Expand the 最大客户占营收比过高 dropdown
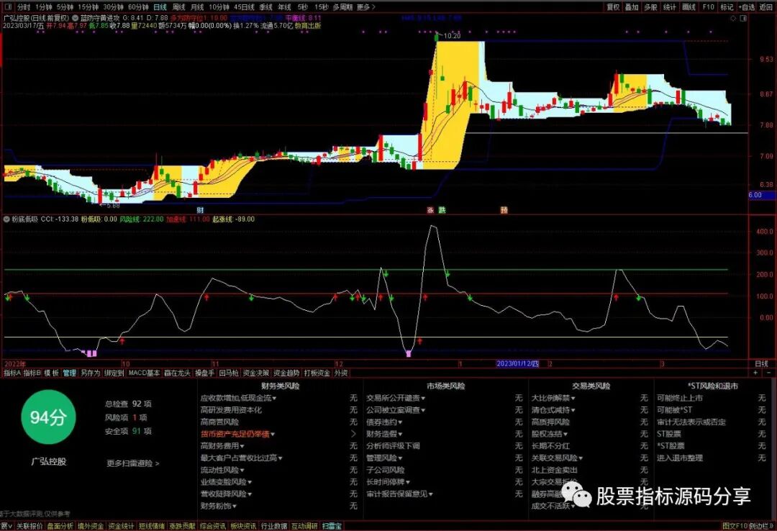 (280, 458)
